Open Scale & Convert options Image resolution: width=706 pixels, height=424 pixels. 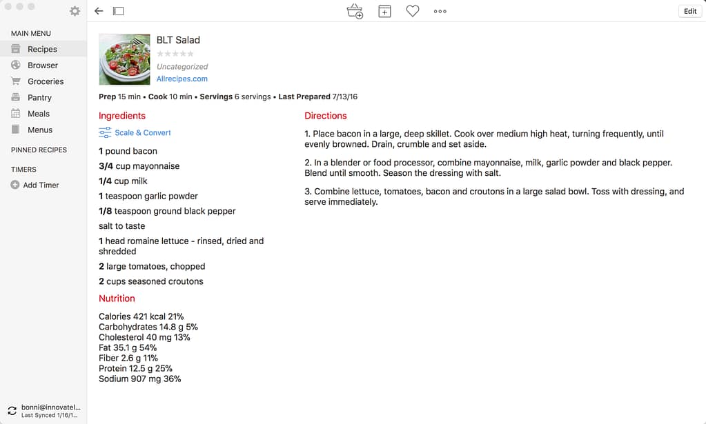tap(135, 132)
